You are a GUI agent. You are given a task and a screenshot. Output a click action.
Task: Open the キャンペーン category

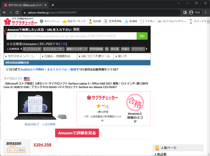(x=50, y=21)
